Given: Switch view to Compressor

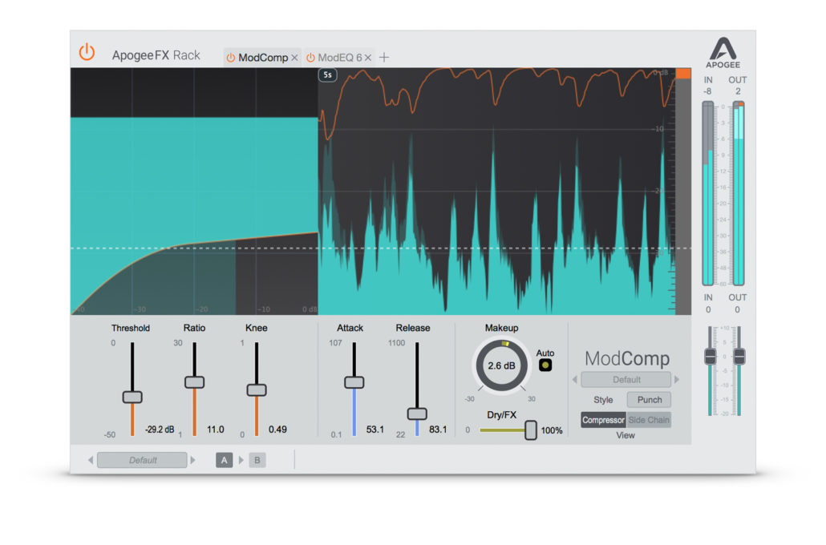Looking at the screenshot, I should (x=603, y=420).
